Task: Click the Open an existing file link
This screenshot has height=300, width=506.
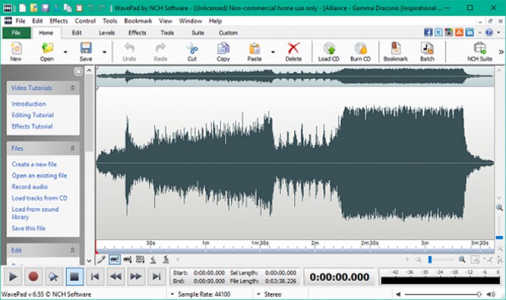Action: pyautogui.click(x=40, y=175)
